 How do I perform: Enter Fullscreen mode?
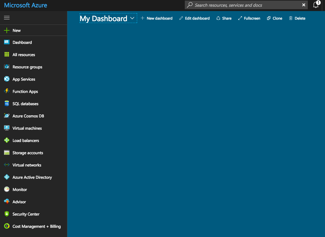click(x=249, y=18)
